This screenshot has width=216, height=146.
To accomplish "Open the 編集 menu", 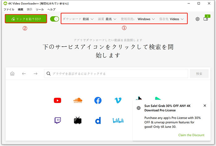I will tap(21, 10).
